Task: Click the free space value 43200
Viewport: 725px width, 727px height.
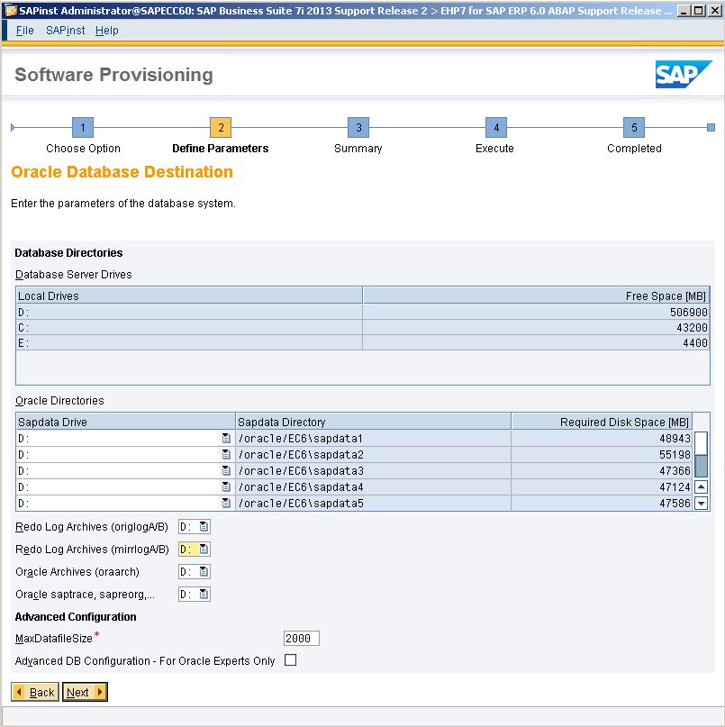Action: coord(692,327)
